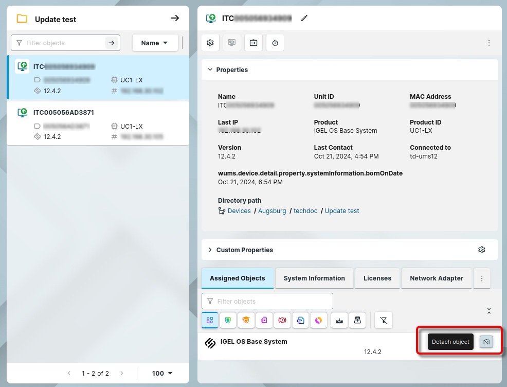Image resolution: width=507 pixels, height=387 pixels.
Task: Expand the Custom Properties section
Action: (x=210, y=250)
